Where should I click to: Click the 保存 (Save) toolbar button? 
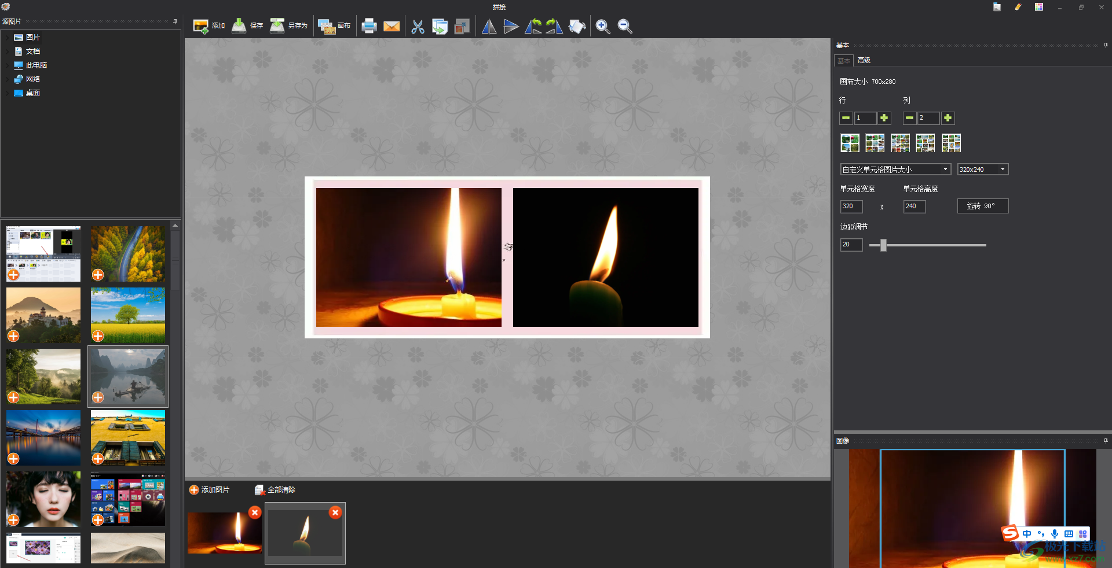pos(247,26)
